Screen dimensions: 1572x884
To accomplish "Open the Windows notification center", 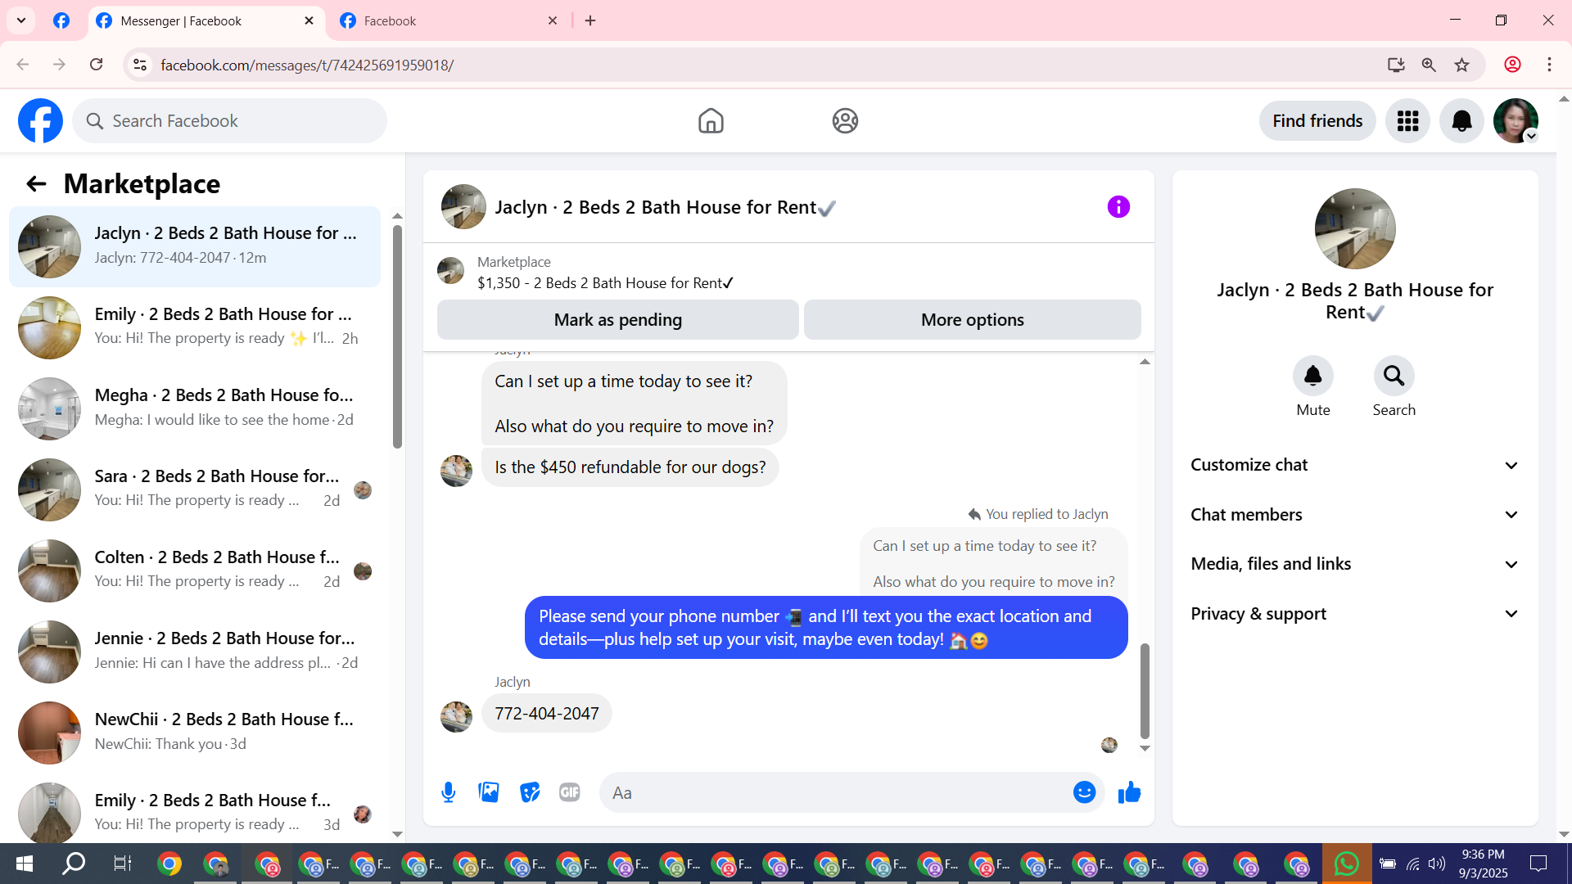I will 1538,864.
